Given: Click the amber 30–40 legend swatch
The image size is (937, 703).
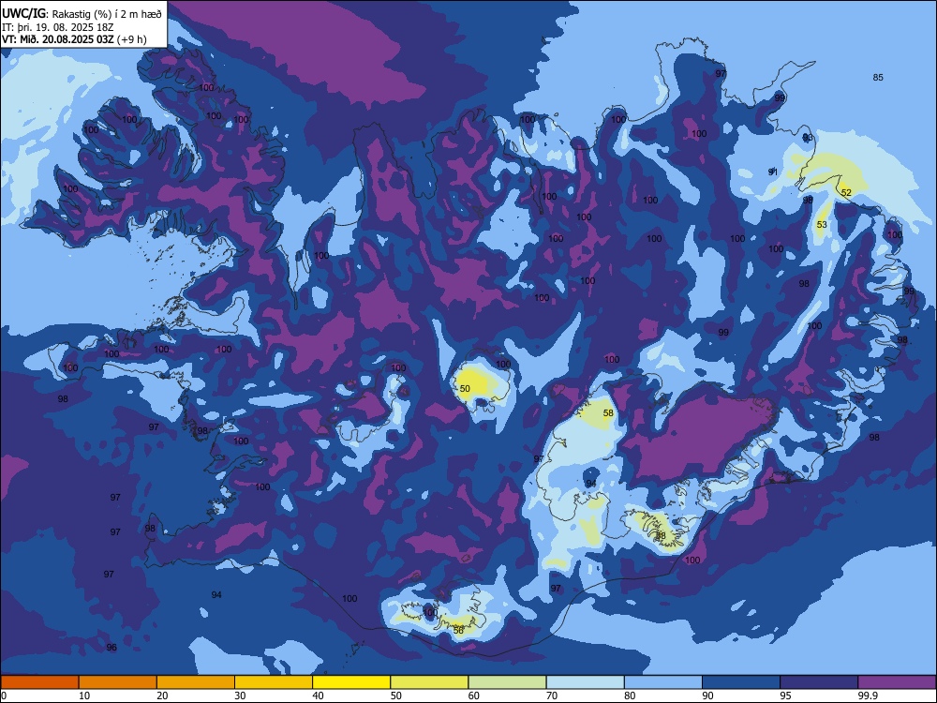Looking at the screenshot, I should coord(274,682).
